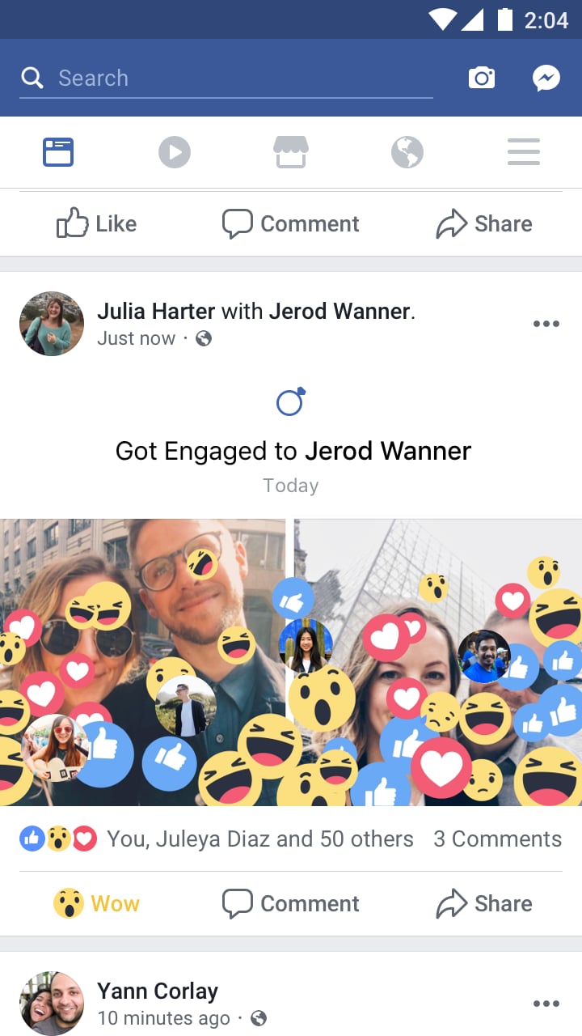Image resolution: width=582 pixels, height=1036 pixels.
Task: Share Julia Harter's engagement post
Action: point(484,903)
